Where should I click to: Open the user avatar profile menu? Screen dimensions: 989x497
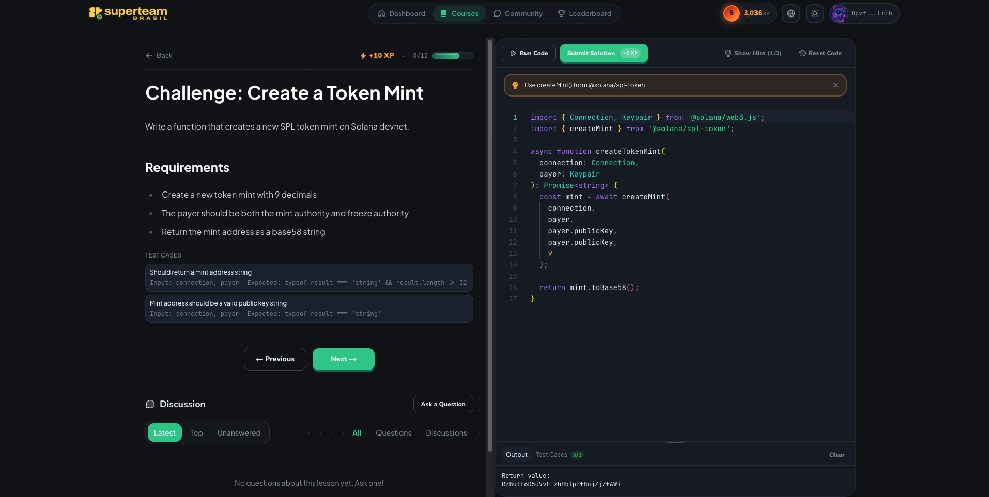click(x=839, y=13)
